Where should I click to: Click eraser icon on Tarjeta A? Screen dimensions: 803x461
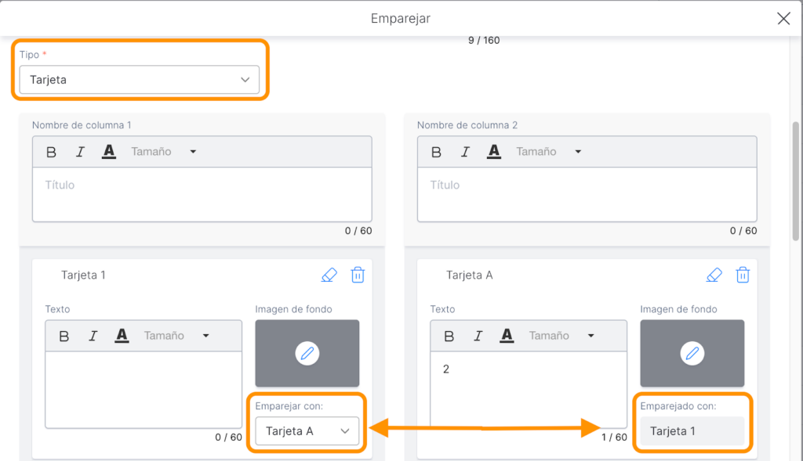(x=714, y=275)
